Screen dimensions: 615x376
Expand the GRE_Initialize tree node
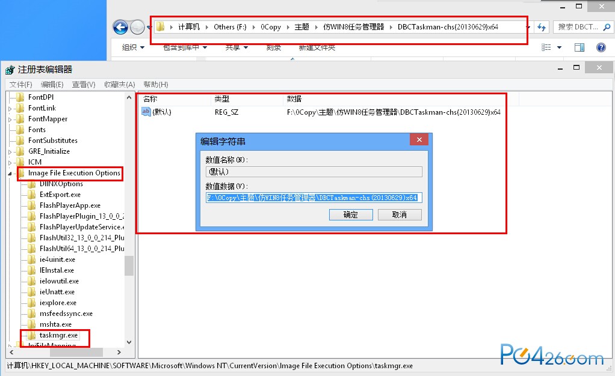pyautogui.click(x=10, y=152)
